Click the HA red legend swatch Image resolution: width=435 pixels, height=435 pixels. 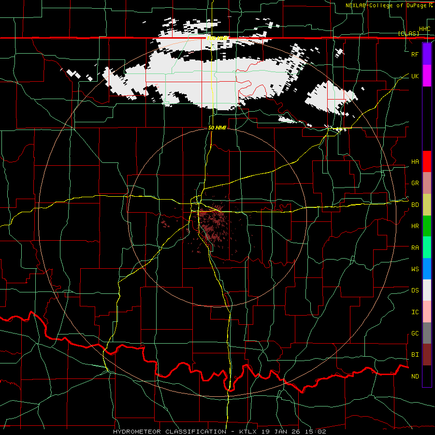point(427,161)
